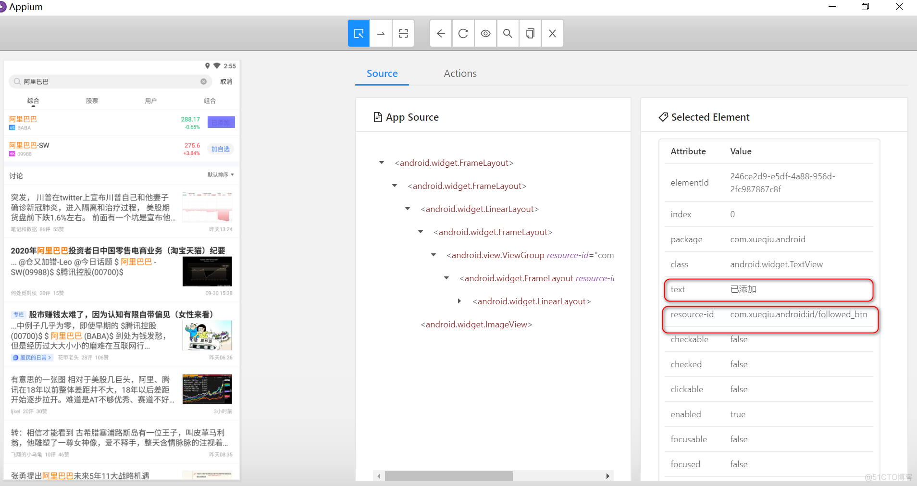Click the Attribute column header
The width and height of the screenshot is (917, 486).
pyautogui.click(x=688, y=151)
